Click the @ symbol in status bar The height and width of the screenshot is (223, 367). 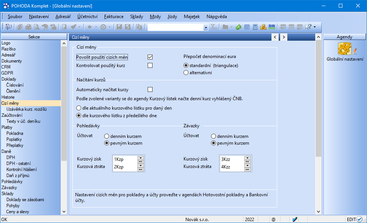[x=273, y=220]
